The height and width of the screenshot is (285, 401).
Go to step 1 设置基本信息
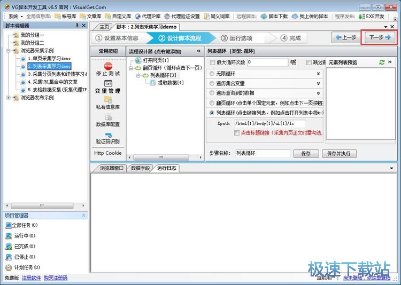click(117, 38)
